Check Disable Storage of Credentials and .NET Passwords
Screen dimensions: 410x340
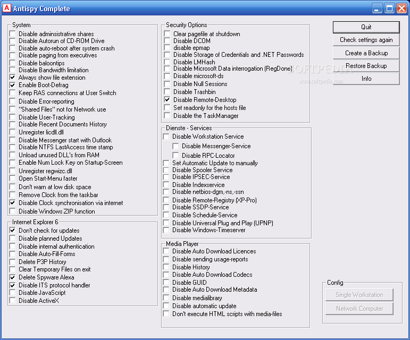(x=167, y=55)
